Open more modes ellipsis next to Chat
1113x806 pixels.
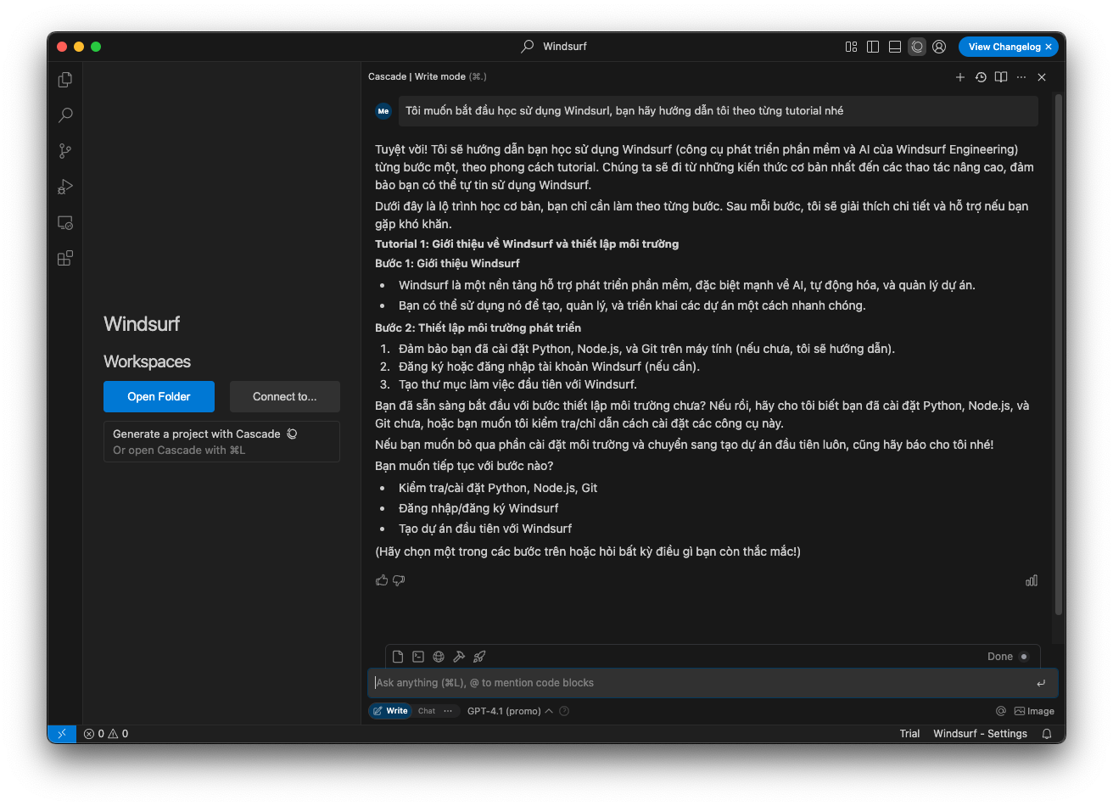(x=449, y=711)
